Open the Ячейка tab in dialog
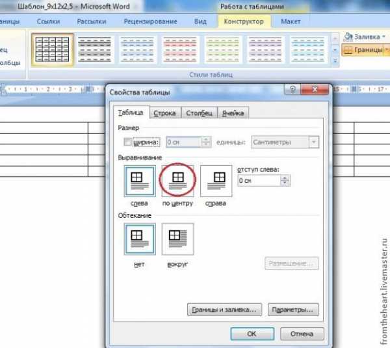Viewport: 390px width, 348px height. 233,113
